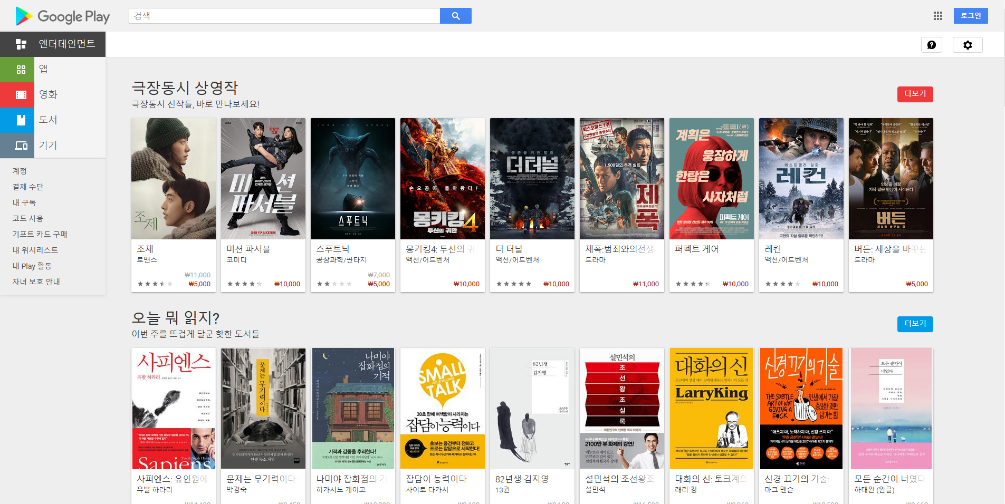This screenshot has height=504, width=1005.
Task: Open the help question mark icon
Action: pyautogui.click(x=932, y=45)
